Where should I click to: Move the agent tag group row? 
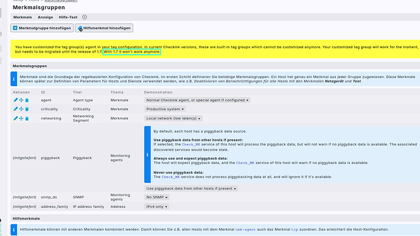coord(21,100)
